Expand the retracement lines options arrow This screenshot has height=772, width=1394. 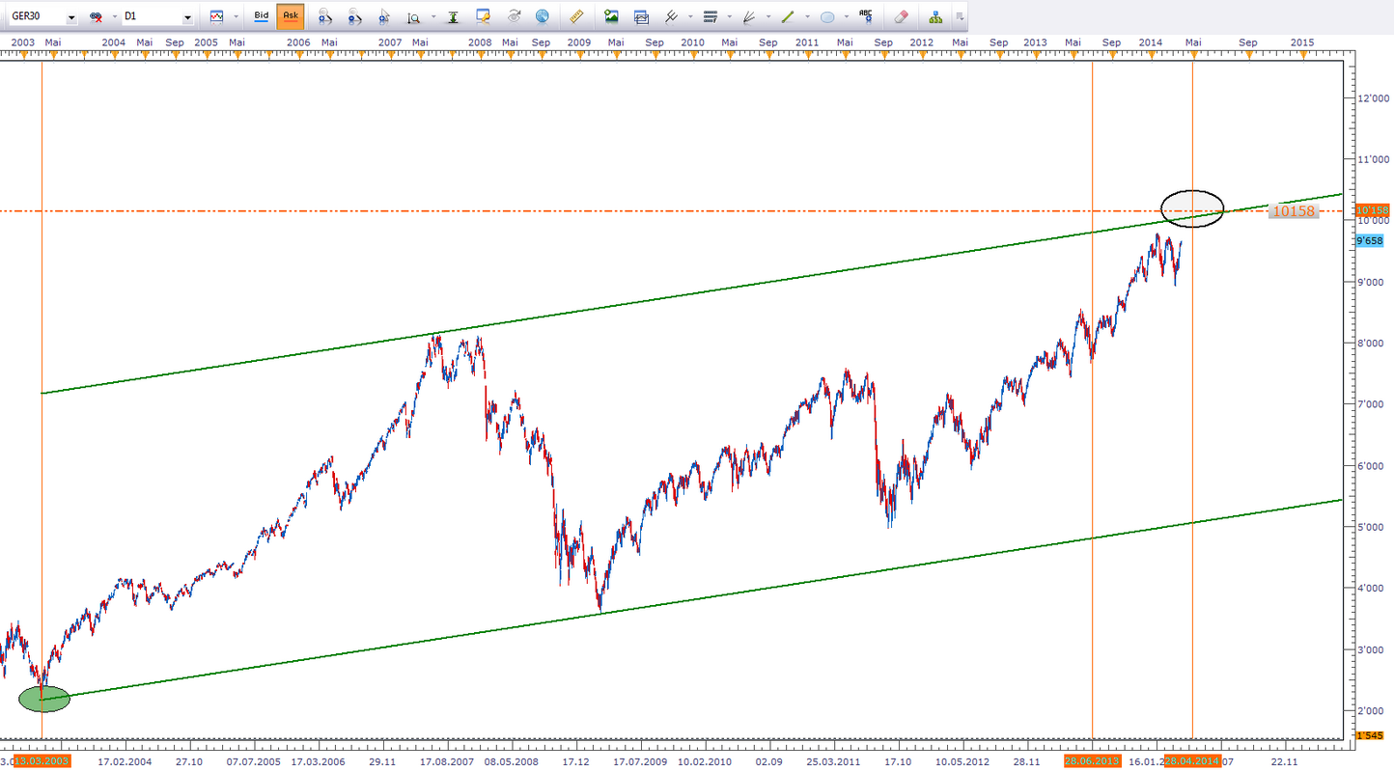click(x=729, y=16)
